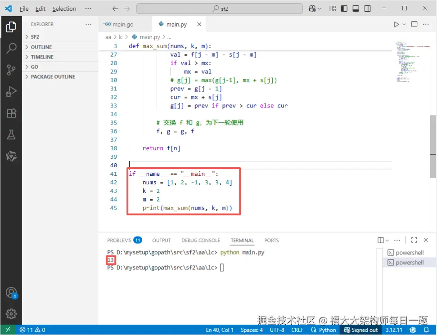Open editor More Actions ellipsis

(x=426, y=24)
